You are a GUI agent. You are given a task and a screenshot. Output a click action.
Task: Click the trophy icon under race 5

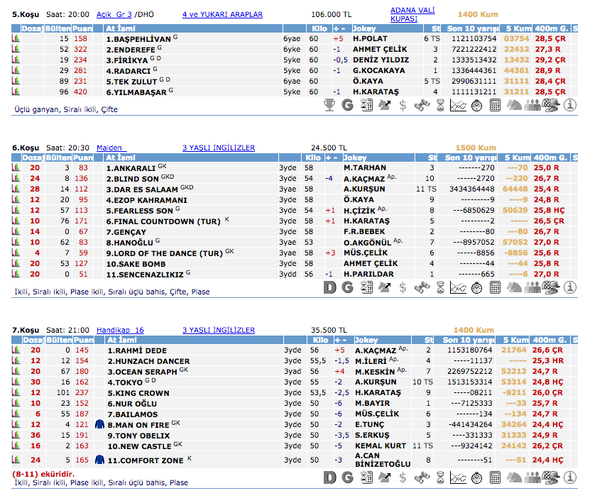pyautogui.click(x=329, y=105)
